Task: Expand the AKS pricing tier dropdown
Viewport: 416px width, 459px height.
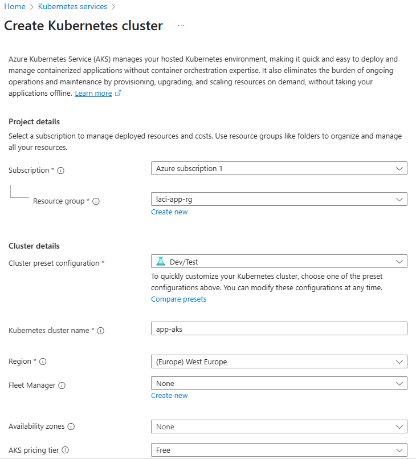Action: (x=279, y=450)
